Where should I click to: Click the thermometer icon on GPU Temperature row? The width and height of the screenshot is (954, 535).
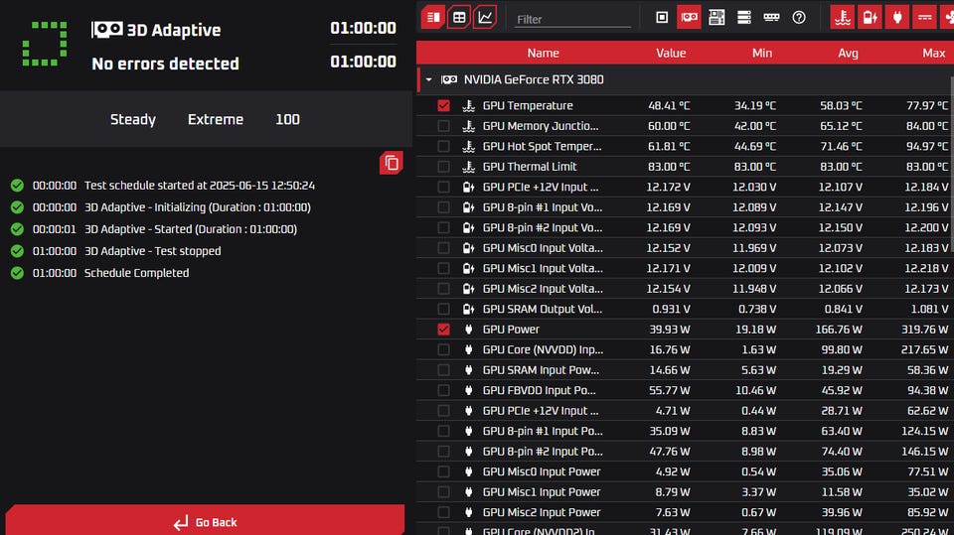468,106
